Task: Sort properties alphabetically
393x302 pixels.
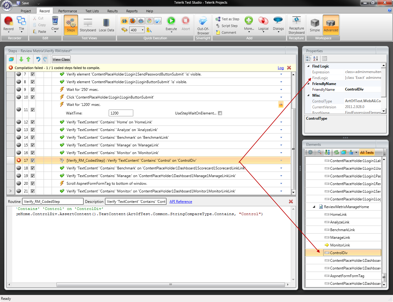Action: [315, 58]
